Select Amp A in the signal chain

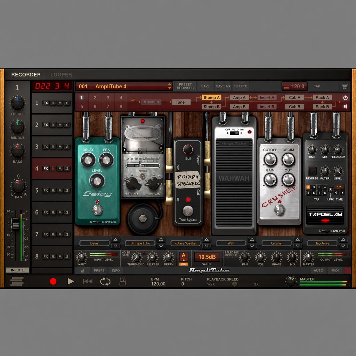[x=239, y=98]
